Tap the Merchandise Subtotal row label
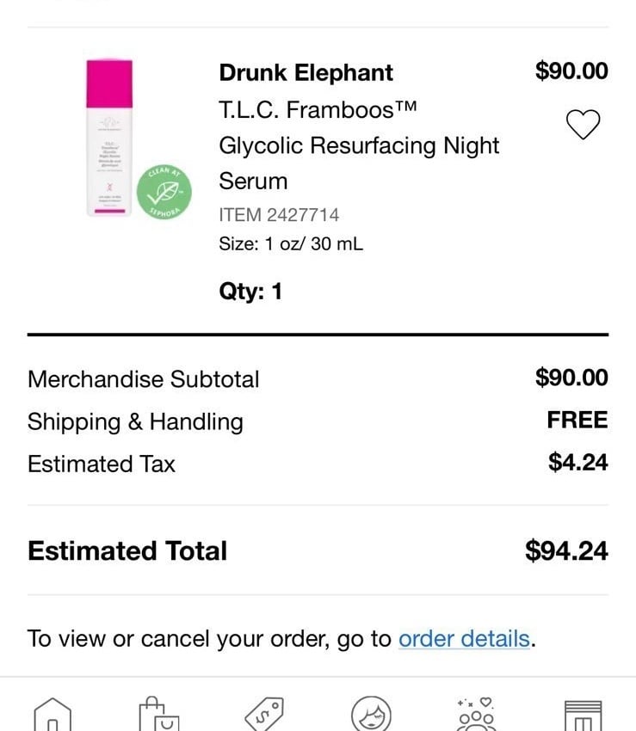The image size is (636, 731). 143,379
